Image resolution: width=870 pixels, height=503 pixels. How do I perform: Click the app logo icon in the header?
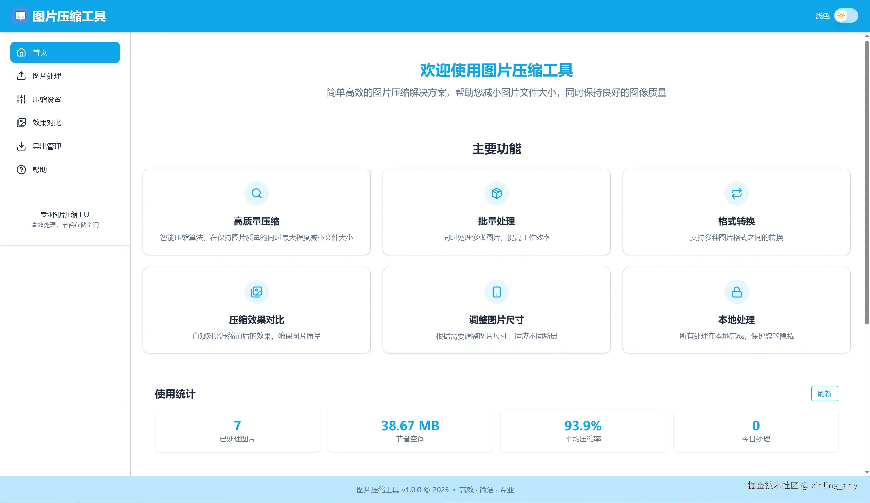[x=20, y=16]
